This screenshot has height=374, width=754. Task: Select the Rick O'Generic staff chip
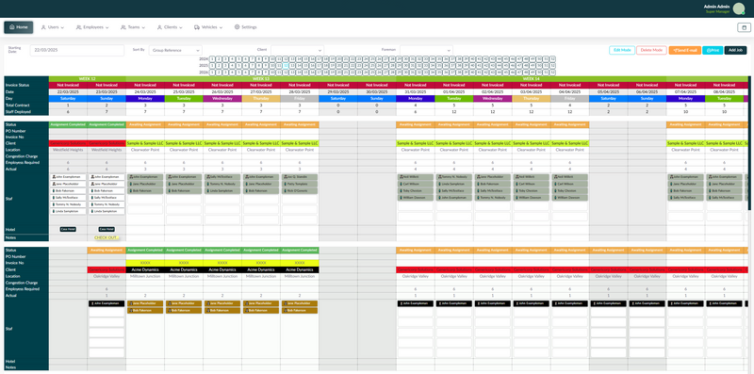point(300,191)
